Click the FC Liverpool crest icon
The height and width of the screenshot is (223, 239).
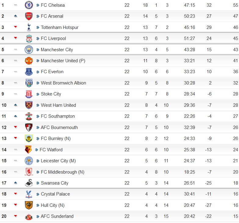[29, 38]
